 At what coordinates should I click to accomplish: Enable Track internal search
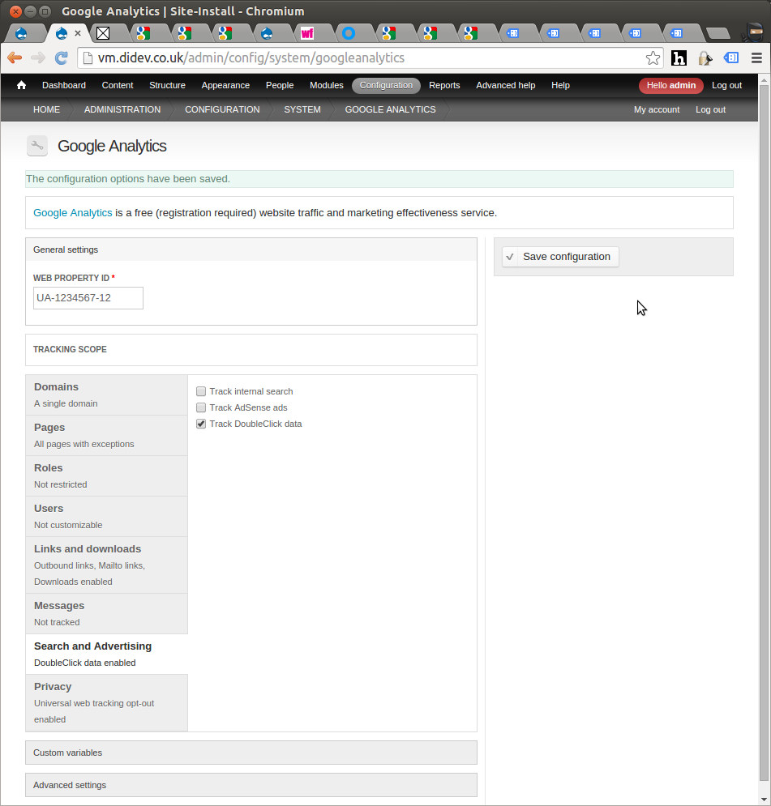pos(201,392)
